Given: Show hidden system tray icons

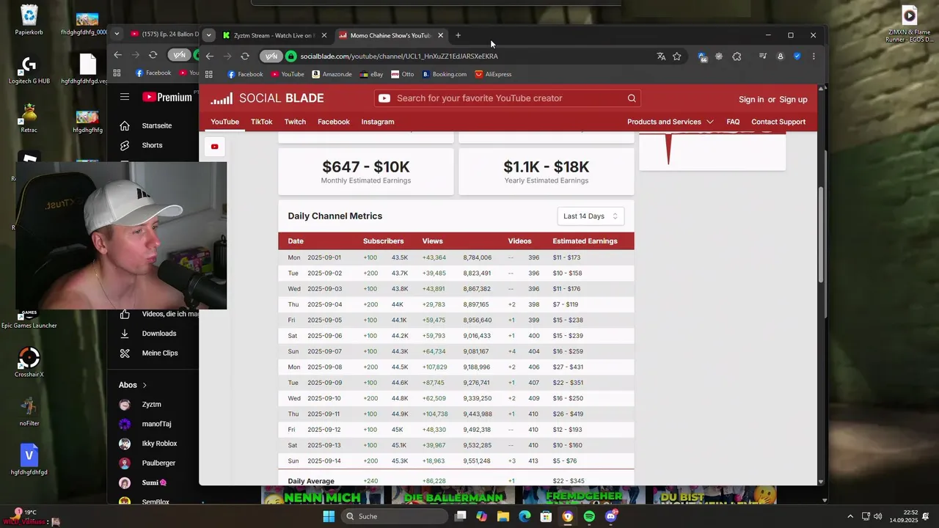Looking at the screenshot, I should [850, 516].
